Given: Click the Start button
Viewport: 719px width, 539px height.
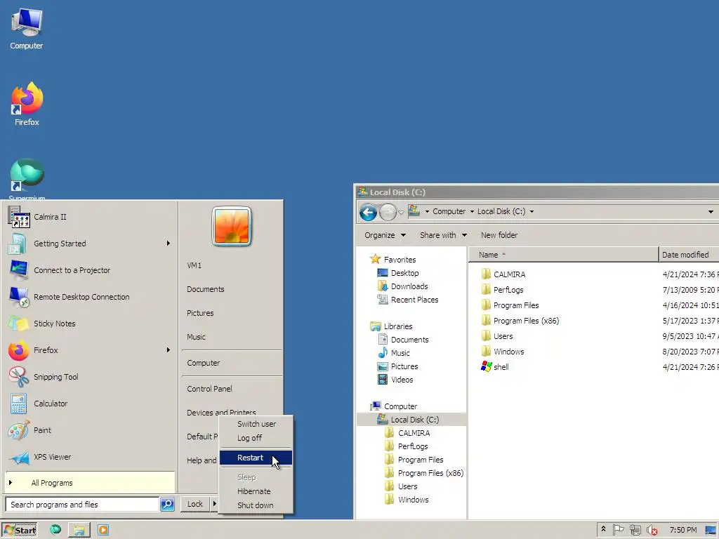Looking at the screenshot, I should [x=20, y=531].
